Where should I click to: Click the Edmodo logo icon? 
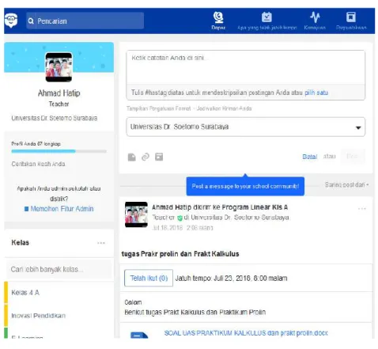pyautogui.click(x=11, y=21)
